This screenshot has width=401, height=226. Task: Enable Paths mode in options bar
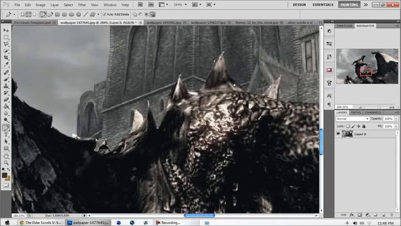tap(28, 14)
